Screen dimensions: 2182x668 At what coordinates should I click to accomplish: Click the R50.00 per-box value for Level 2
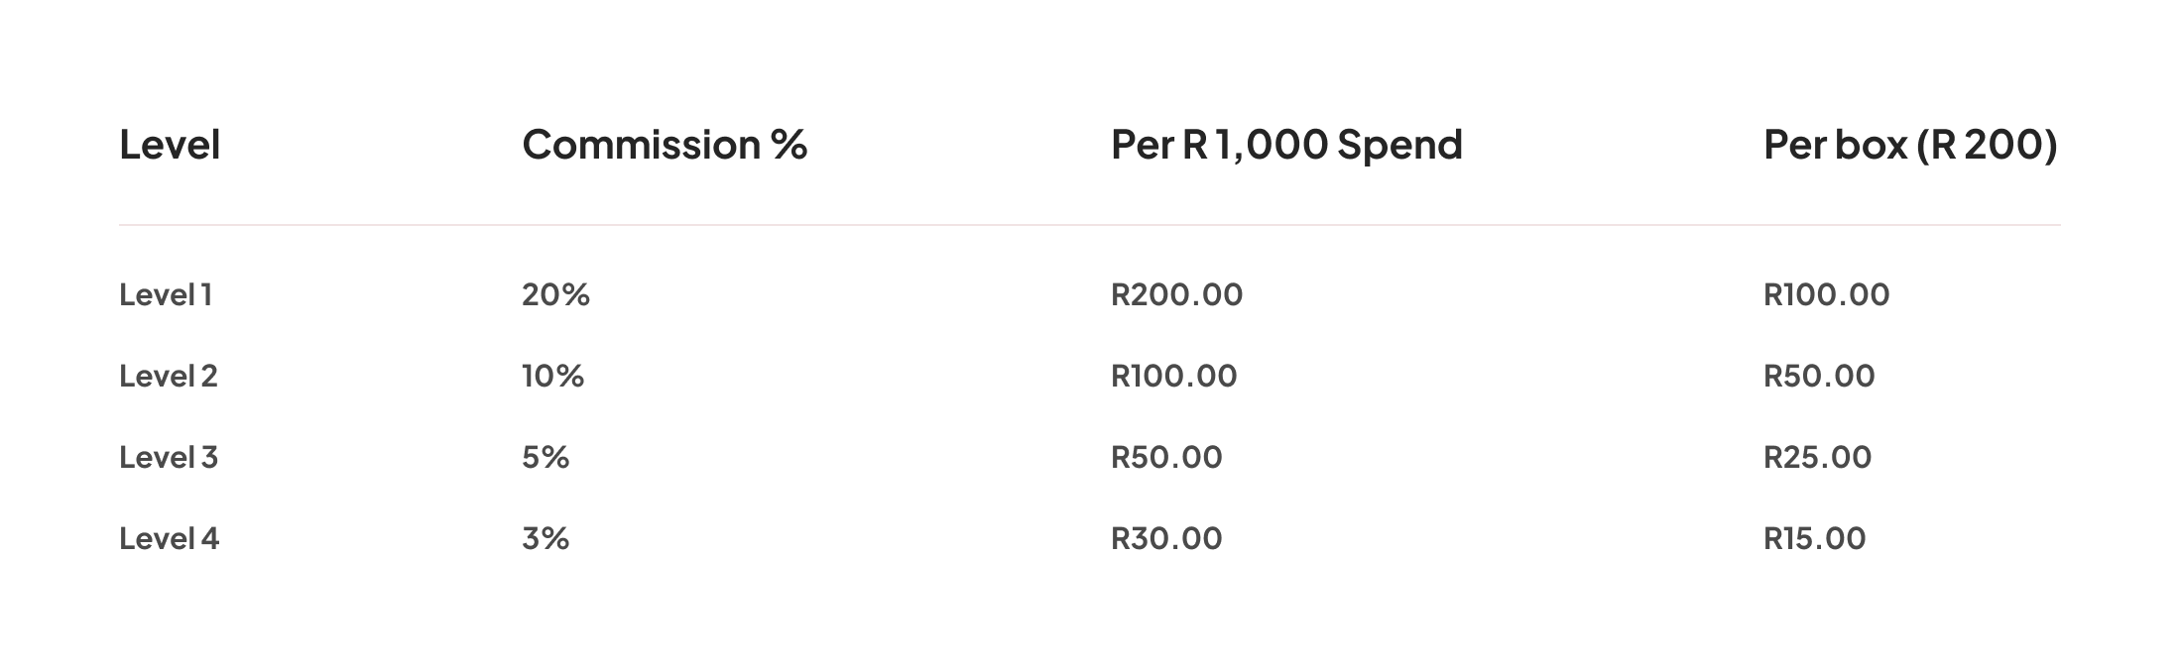pyautogui.click(x=1819, y=376)
